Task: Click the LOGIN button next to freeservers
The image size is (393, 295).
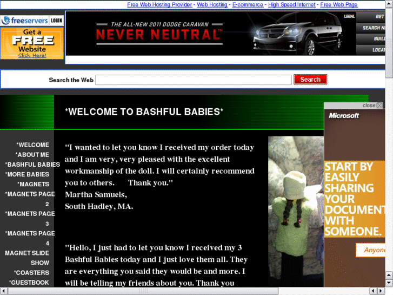Action: tap(56, 21)
